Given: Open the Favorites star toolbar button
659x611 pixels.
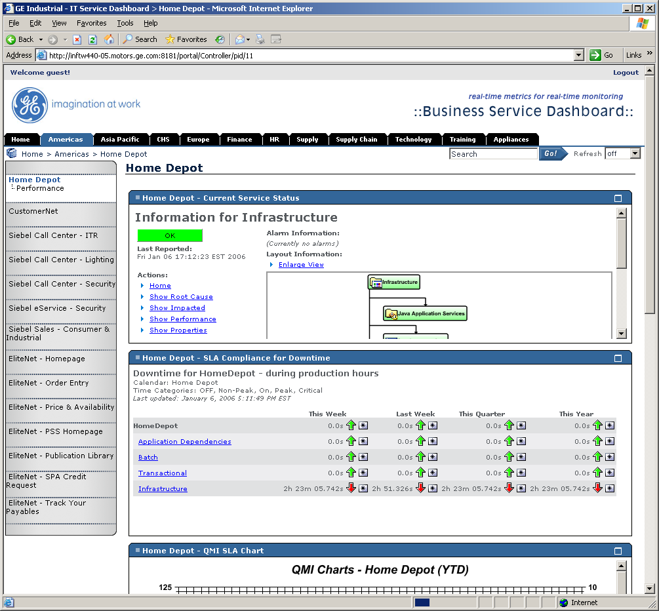Looking at the screenshot, I should click(x=186, y=39).
